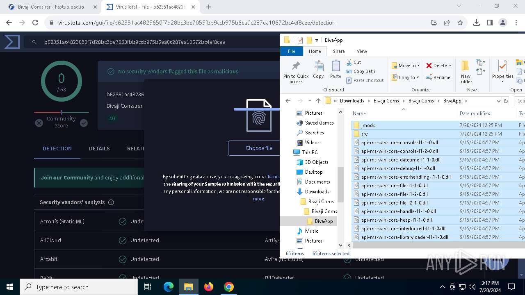Screen dimensions: 525x295
Task: Click the VirusTotal logo
Action: pos(12,42)
